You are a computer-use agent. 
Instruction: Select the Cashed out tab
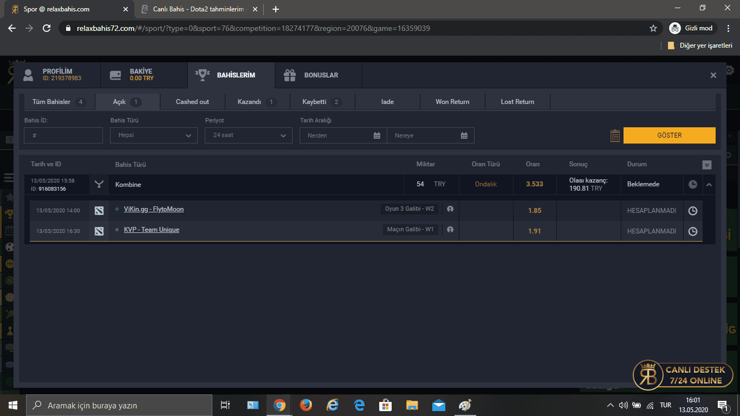pyautogui.click(x=192, y=102)
